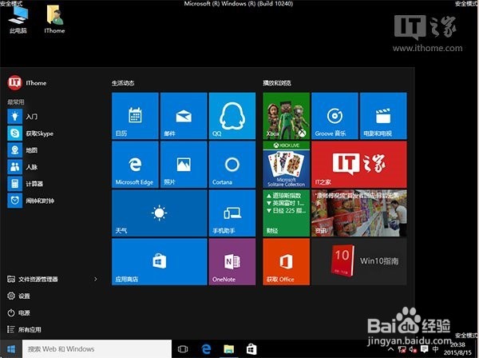Open Task View on the taskbar
This screenshot has height=358, width=479.
[x=183, y=349]
